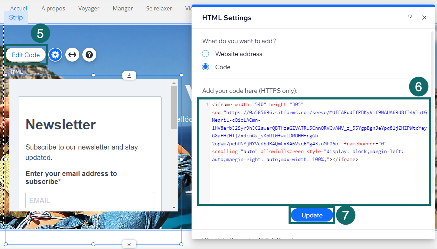Open the Voyager menu item
The image size is (437, 249).
click(89, 8)
